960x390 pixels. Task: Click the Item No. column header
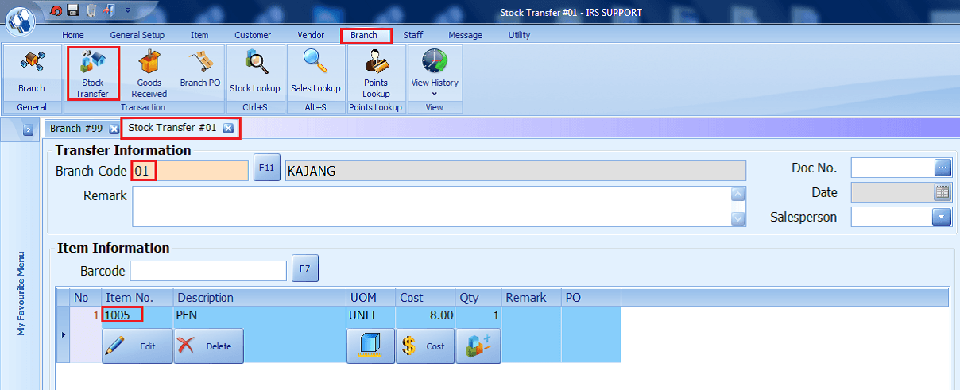(x=137, y=298)
